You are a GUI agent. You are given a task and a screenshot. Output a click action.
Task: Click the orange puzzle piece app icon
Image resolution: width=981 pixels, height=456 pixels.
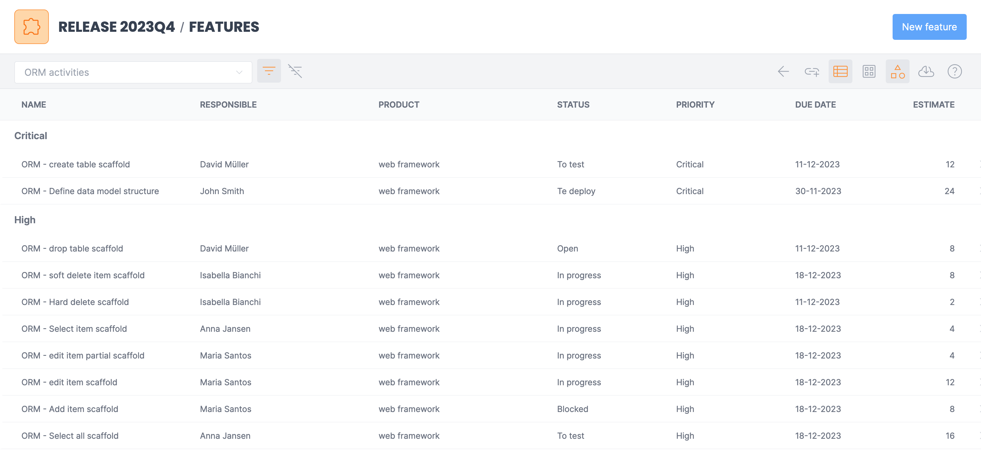[x=31, y=27]
